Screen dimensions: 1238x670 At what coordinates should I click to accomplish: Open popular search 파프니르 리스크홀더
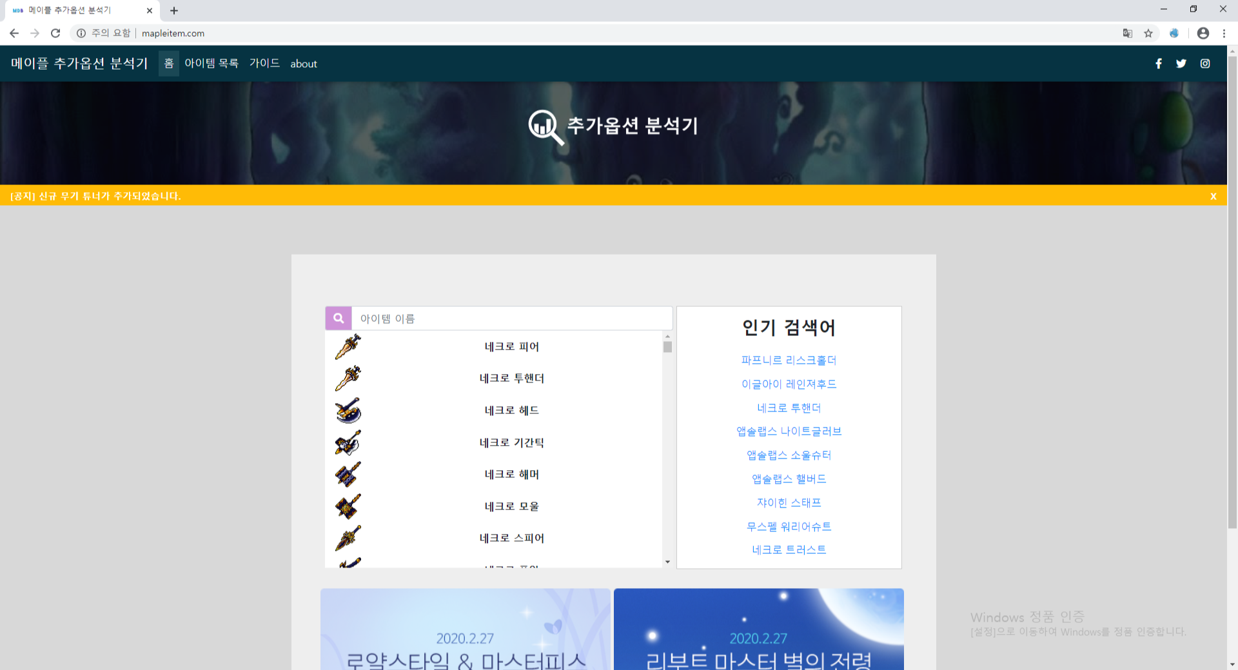pos(789,360)
